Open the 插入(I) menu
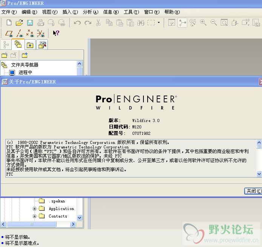The image size is (262, 247). 70,12
